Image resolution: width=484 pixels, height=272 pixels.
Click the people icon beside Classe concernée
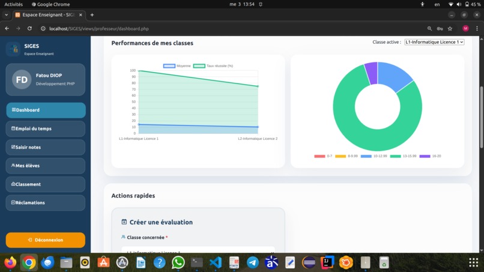coord(123,237)
